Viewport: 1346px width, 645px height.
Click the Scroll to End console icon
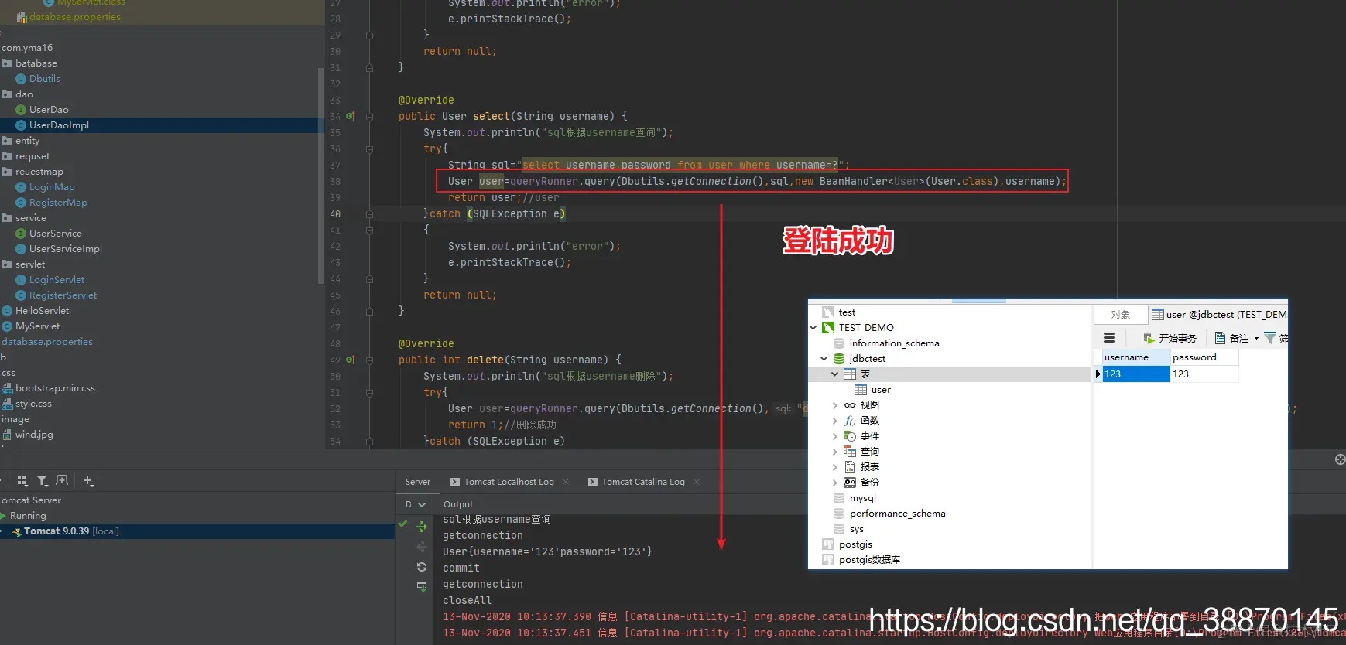click(x=422, y=587)
